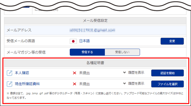Viewport: 191px width, 106px height.
Task: Expand 履歴を表示 in 現住所確認資料 row
Action: pos(136,84)
